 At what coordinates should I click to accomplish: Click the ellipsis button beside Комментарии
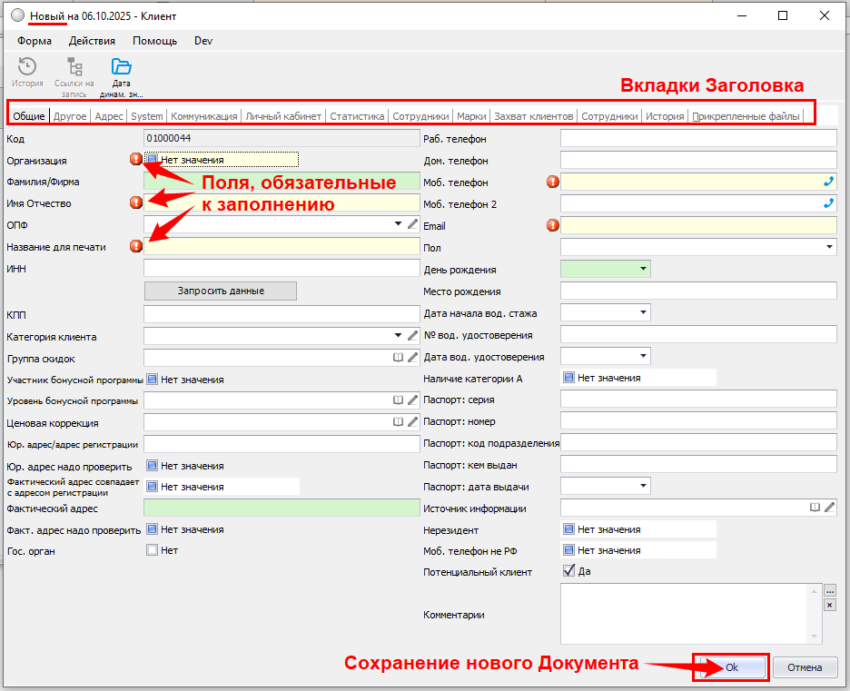(829, 591)
